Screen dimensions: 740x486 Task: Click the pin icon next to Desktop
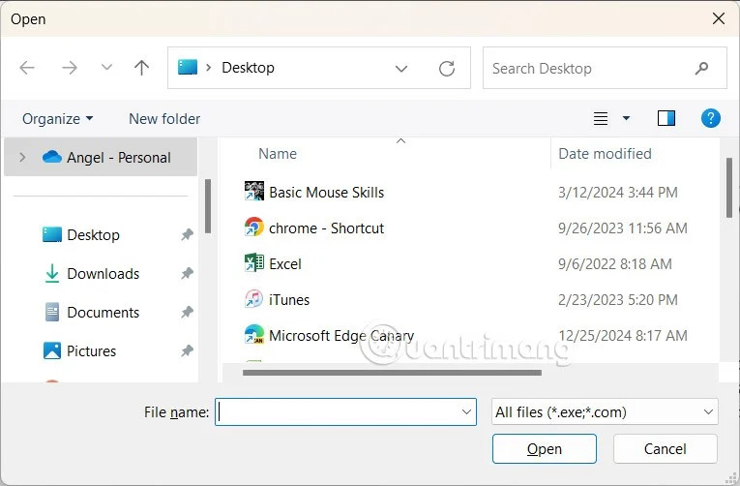pyautogui.click(x=188, y=234)
